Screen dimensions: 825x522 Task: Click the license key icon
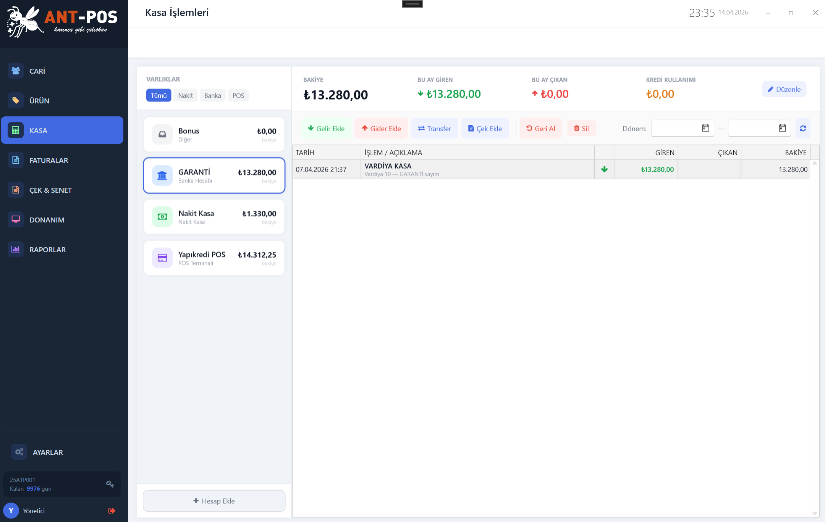coord(110,484)
